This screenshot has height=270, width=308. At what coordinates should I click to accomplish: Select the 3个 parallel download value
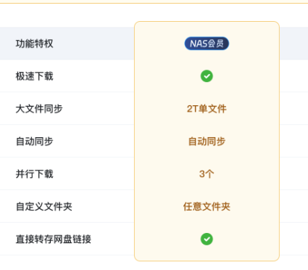(x=207, y=174)
